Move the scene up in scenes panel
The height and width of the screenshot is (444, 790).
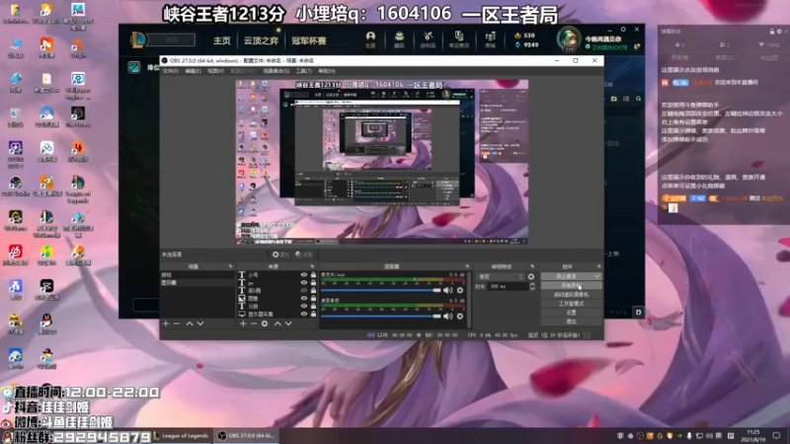[x=190, y=324]
